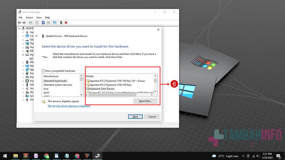
Task: Select the mouse icon of the Mi tree row
Action: click(27, 62)
